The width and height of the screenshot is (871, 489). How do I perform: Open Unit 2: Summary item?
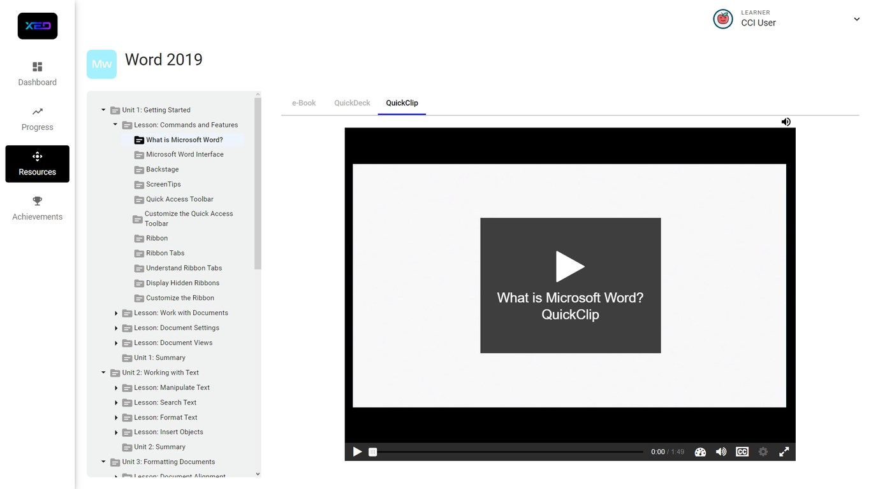[x=159, y=447]
